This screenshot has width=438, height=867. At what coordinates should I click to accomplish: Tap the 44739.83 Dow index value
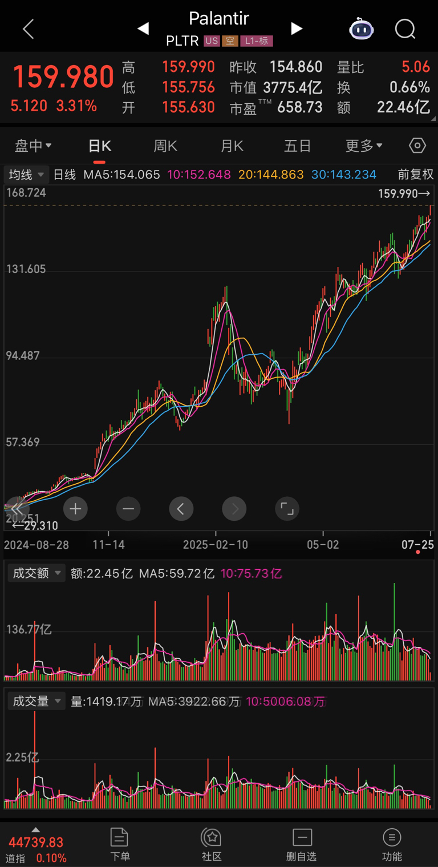pos(35,842)
